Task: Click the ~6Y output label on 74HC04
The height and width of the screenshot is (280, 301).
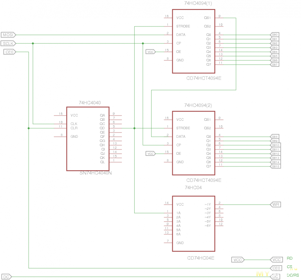Action: pyautogui.click(x=208, y=226)
